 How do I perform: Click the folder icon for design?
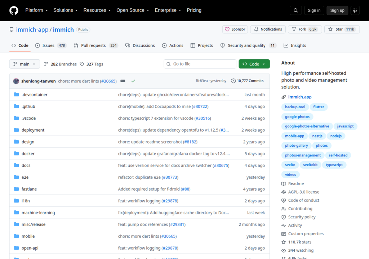pyautogui.click(x=16, y=142)
